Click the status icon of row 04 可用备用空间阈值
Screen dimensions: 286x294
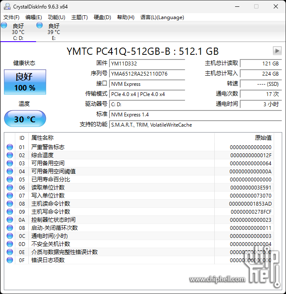point(10,171)
